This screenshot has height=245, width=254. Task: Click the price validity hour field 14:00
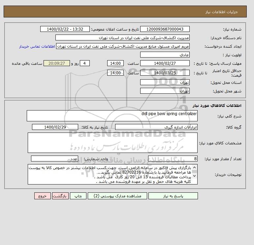(x=115, y=73)
